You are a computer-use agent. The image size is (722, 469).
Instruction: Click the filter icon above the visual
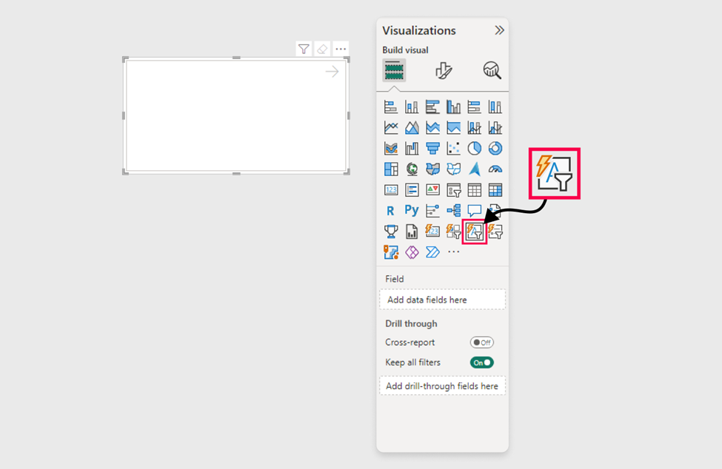(x=304, y=49)
